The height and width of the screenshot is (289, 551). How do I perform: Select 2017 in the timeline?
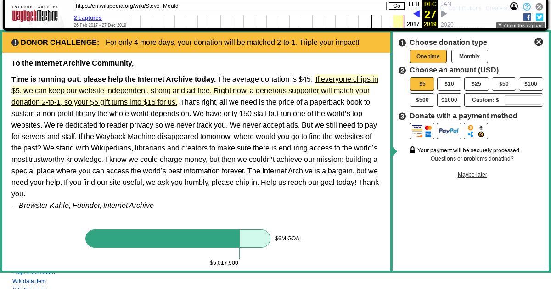(413, 24)
